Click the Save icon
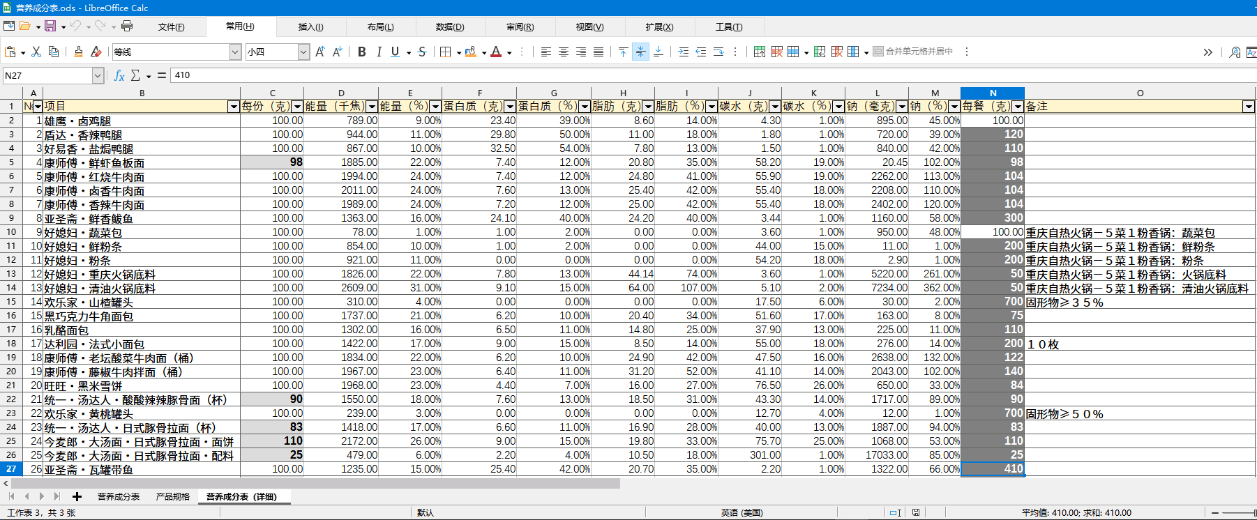The width and height of the screenshot is (1257, 520). point(50,26)
